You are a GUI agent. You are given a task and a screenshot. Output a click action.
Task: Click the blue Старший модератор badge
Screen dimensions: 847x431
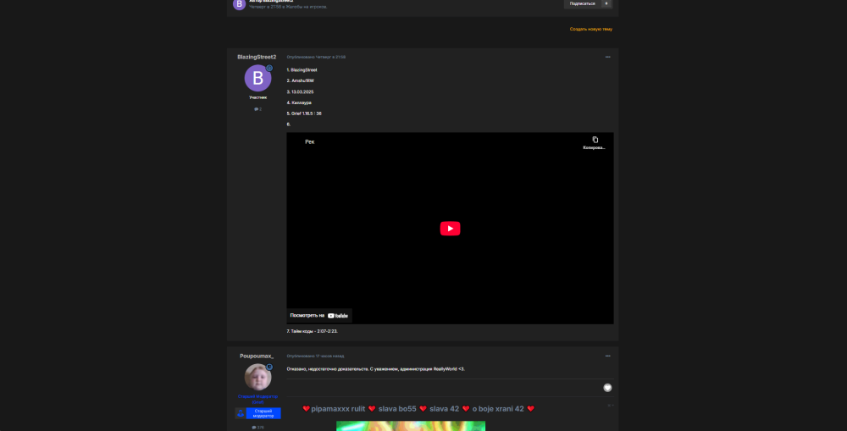tap(258, 413)
